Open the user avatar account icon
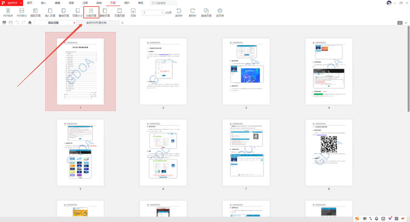Screen dimensions: 410x222 click(x=389, y=3)
